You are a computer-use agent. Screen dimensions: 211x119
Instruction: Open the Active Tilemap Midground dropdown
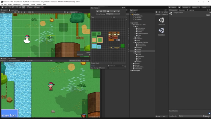click(x=113, y=14)
